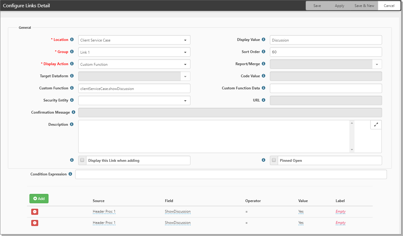The image size is (403, 236).
Task: Click the Field column header
Action: tap(169, 201)
